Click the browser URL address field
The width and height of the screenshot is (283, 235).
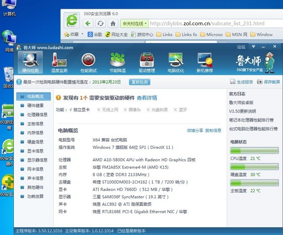(x=216, y=23)
